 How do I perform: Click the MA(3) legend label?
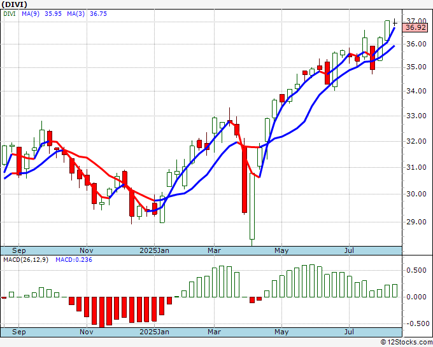76,13
